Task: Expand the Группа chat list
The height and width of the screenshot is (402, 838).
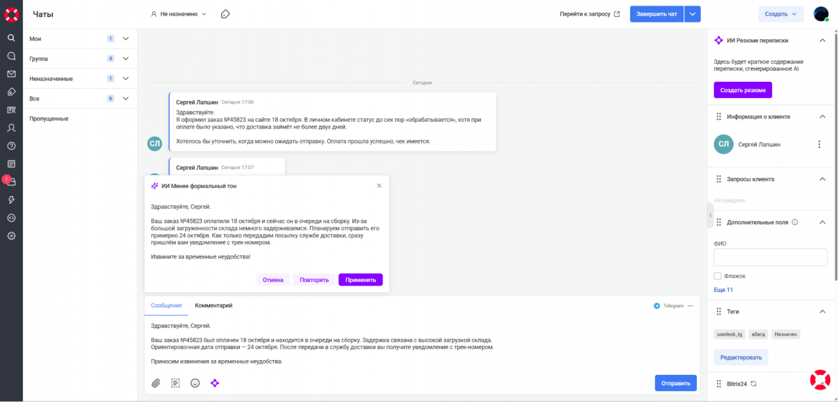Action: coord(126,59)
